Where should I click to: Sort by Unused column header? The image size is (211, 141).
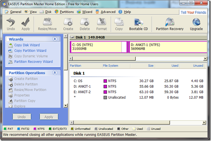point(193,66)
